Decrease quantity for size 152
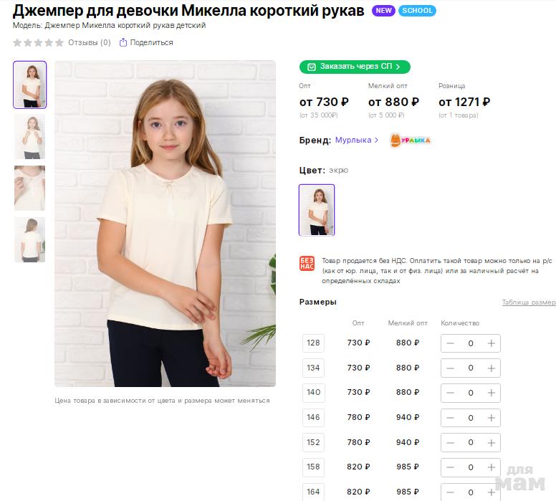This screenshot has height=501, width=556. pos(451,443)
